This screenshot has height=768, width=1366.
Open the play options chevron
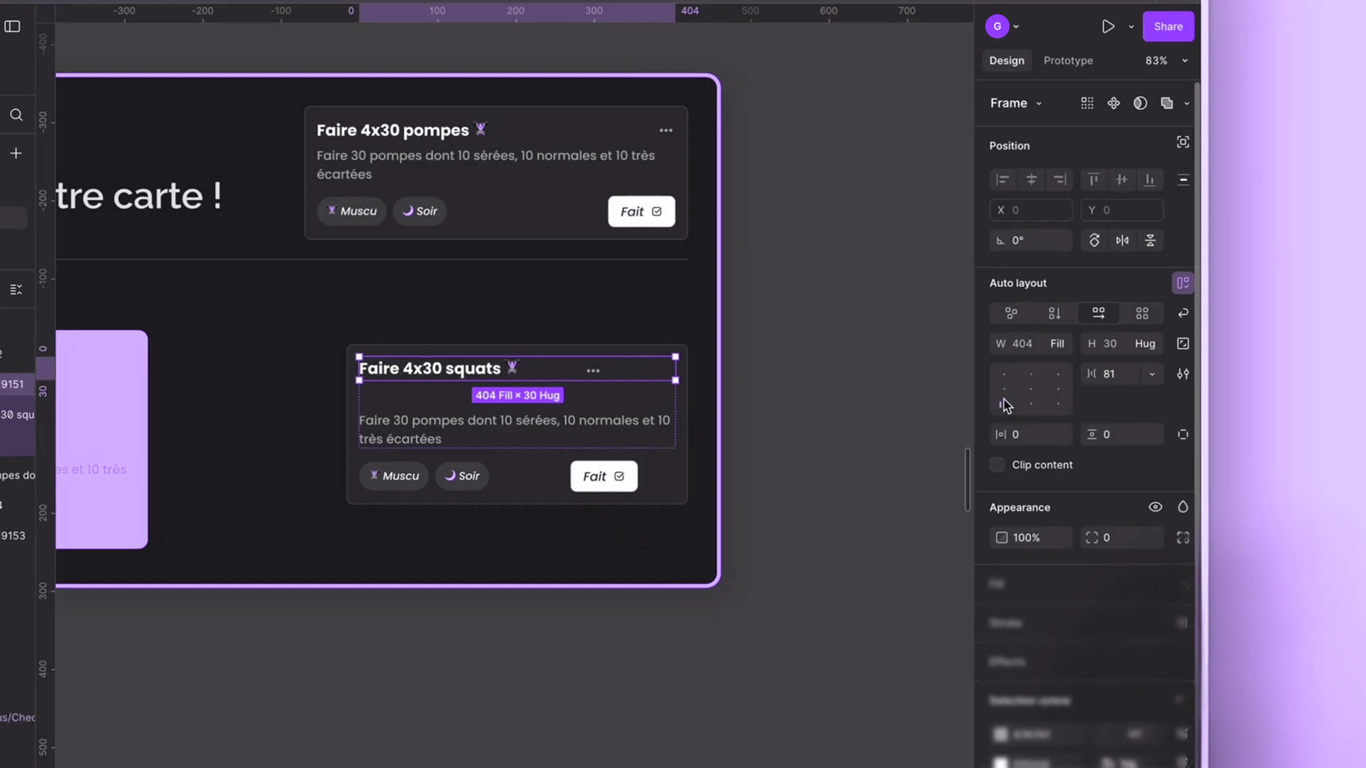(1131, 27)
